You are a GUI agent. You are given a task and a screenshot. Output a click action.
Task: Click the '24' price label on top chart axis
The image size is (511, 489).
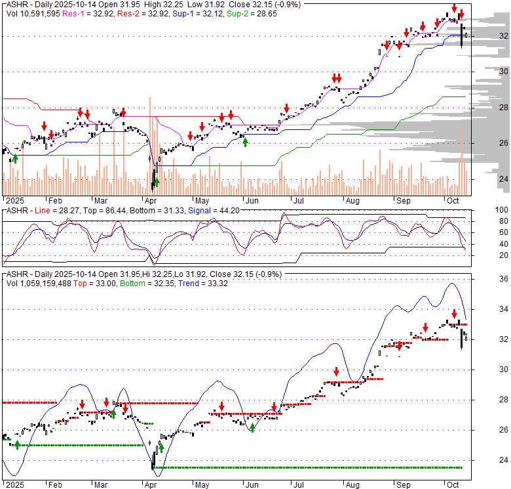coord(504,179)
